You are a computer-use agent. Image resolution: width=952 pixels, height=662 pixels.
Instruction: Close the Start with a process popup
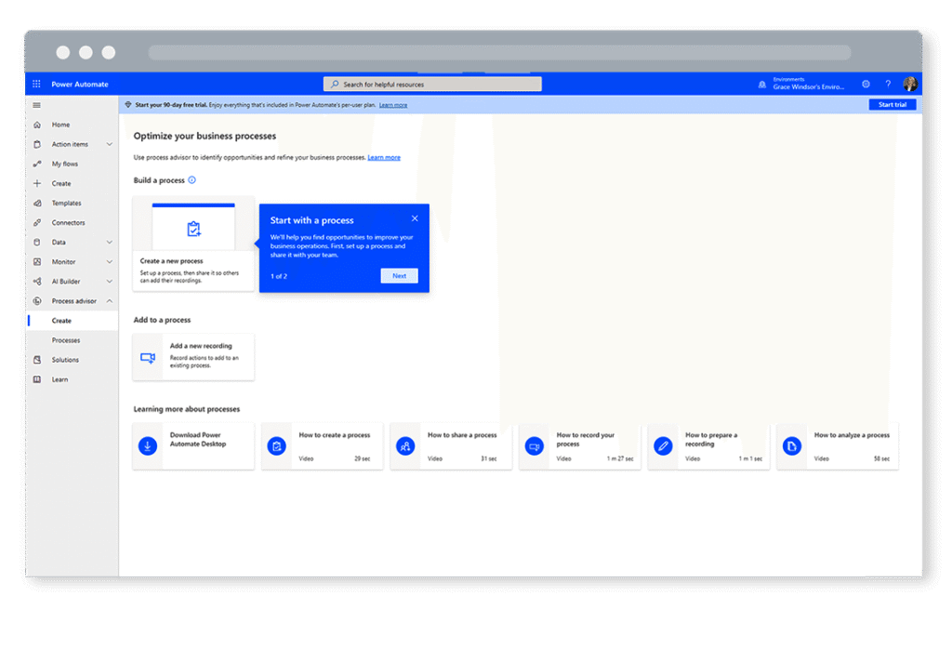coord(415,218)
